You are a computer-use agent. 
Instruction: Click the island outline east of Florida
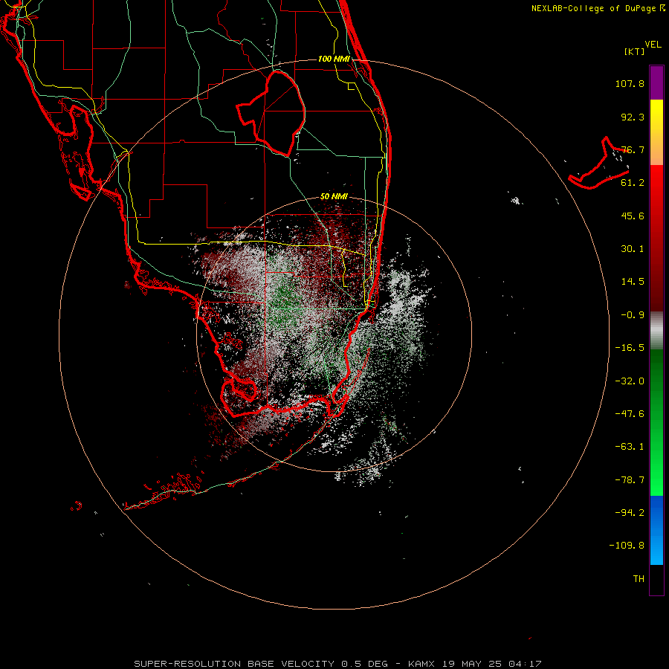[x=599, y=164]
